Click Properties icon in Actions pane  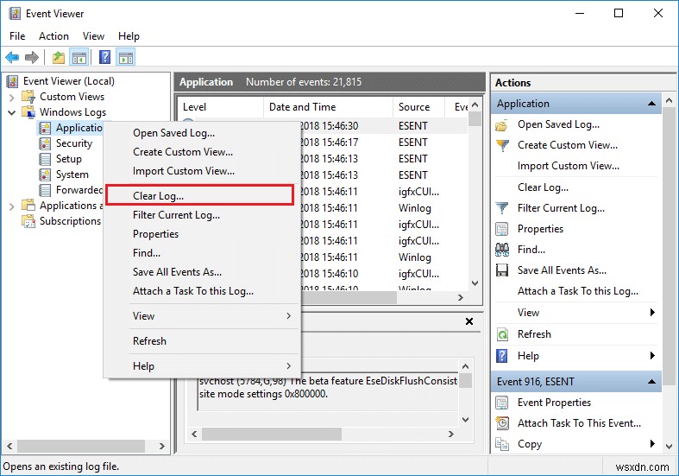[502, 229]
